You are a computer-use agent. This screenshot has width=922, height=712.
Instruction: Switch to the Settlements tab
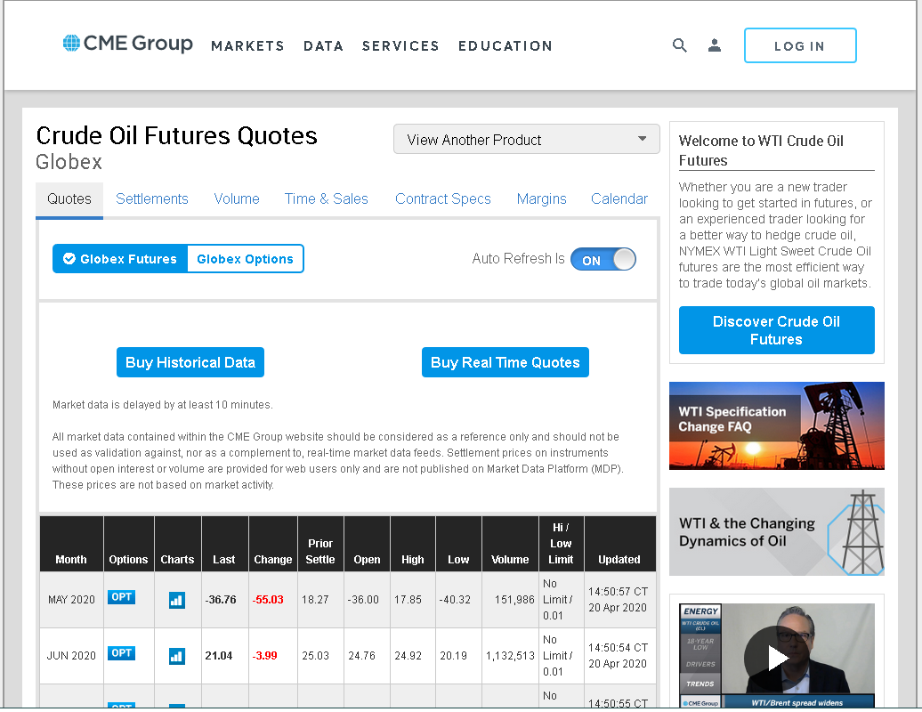click(x=151, y=199)
